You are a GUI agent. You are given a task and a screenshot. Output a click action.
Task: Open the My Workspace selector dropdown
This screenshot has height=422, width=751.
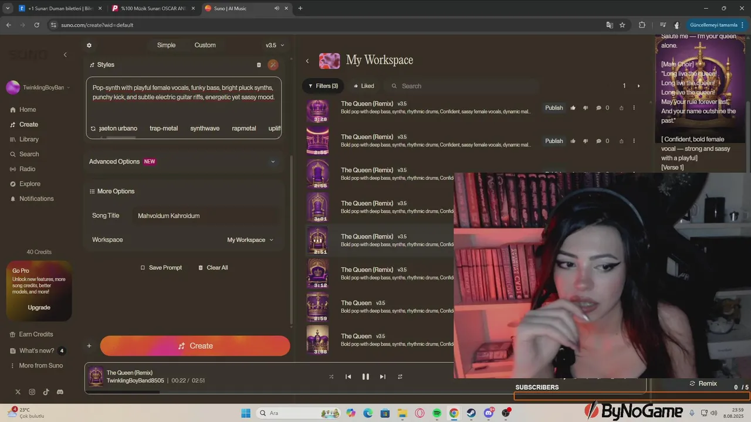(x=251, y=240)
